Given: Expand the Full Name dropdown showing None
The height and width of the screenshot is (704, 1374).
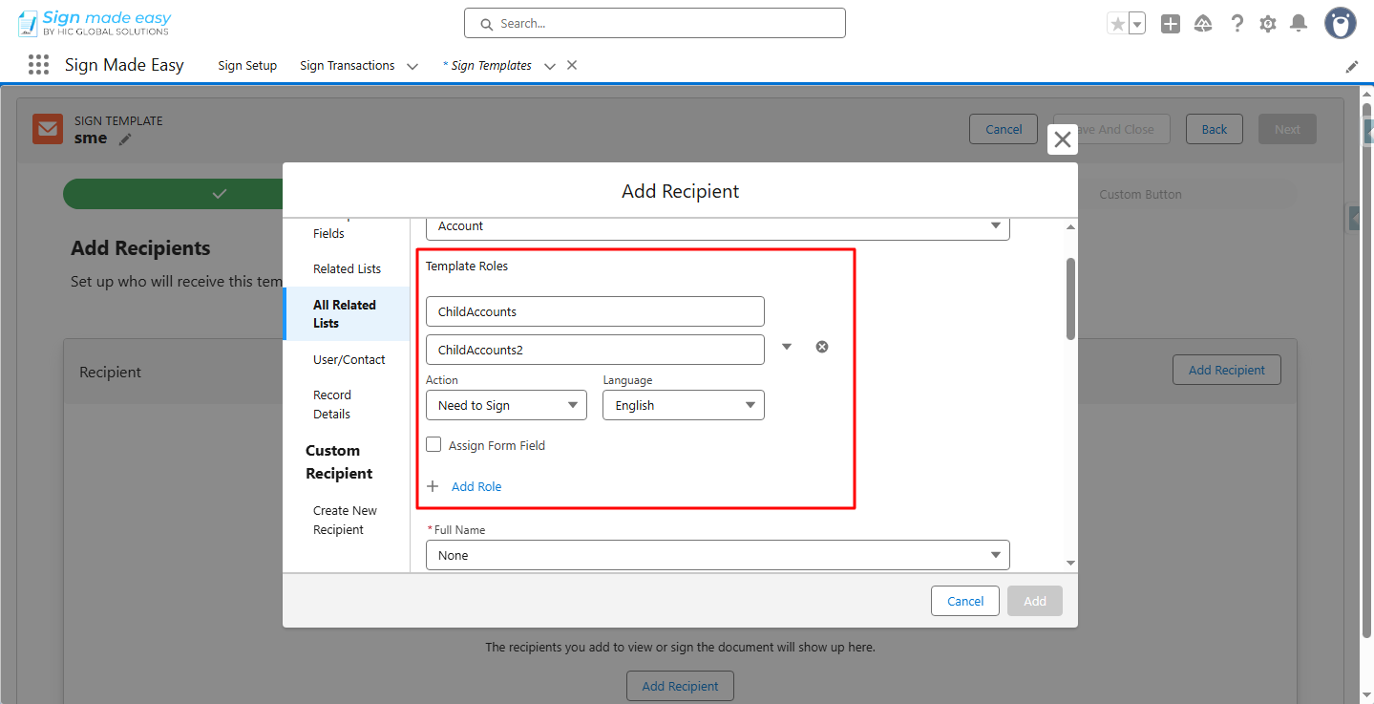Looking at the screenshot, I should [717, 555].
